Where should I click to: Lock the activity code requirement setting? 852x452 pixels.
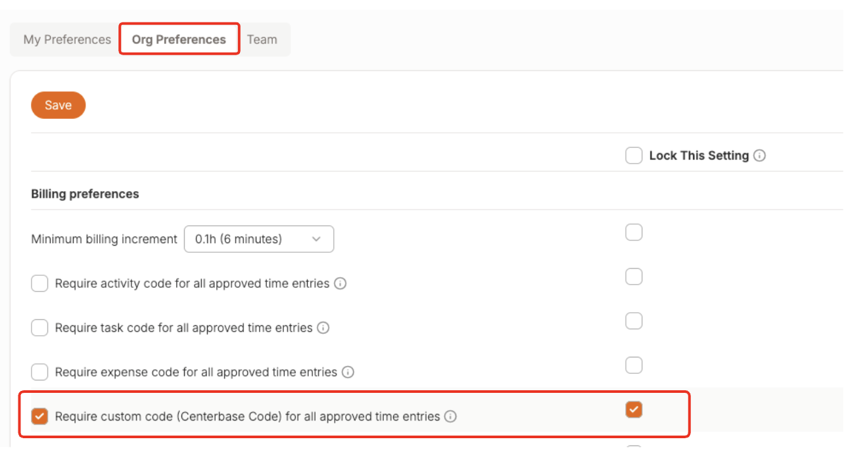click(634, 277)
